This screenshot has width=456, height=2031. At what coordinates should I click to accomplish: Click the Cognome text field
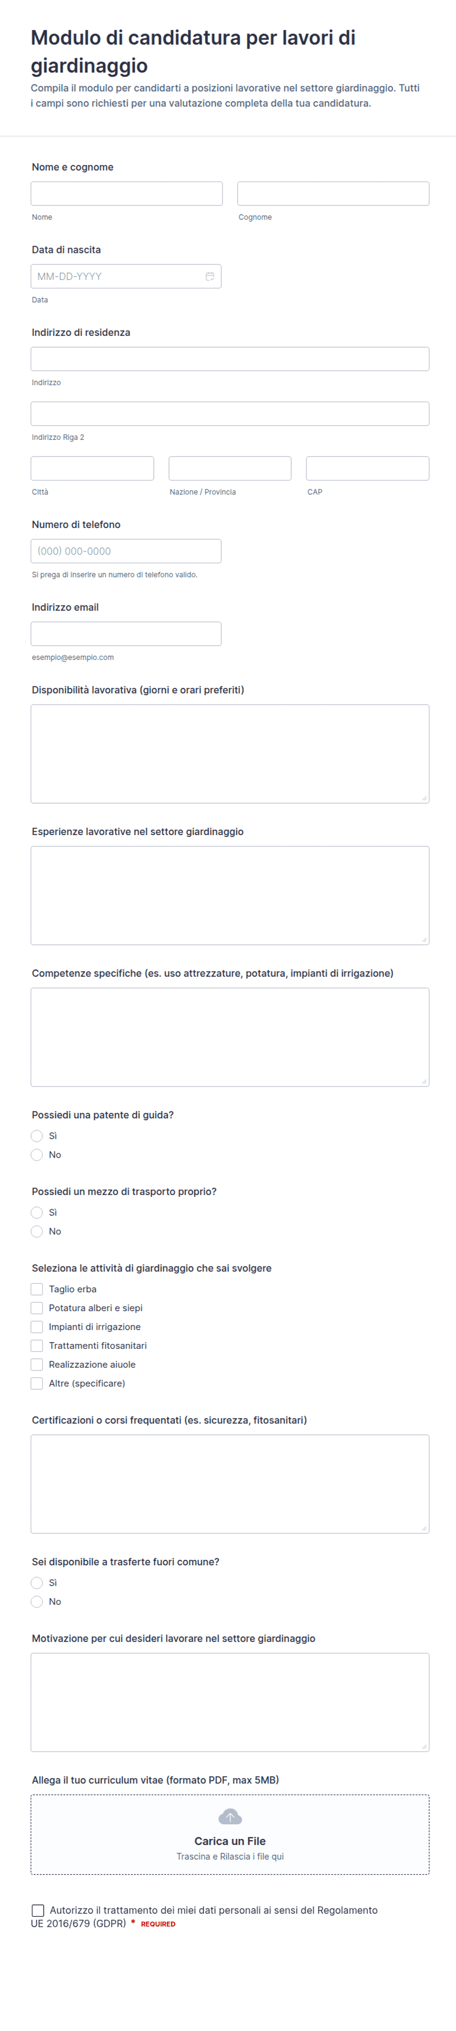[x=333, y=194]
